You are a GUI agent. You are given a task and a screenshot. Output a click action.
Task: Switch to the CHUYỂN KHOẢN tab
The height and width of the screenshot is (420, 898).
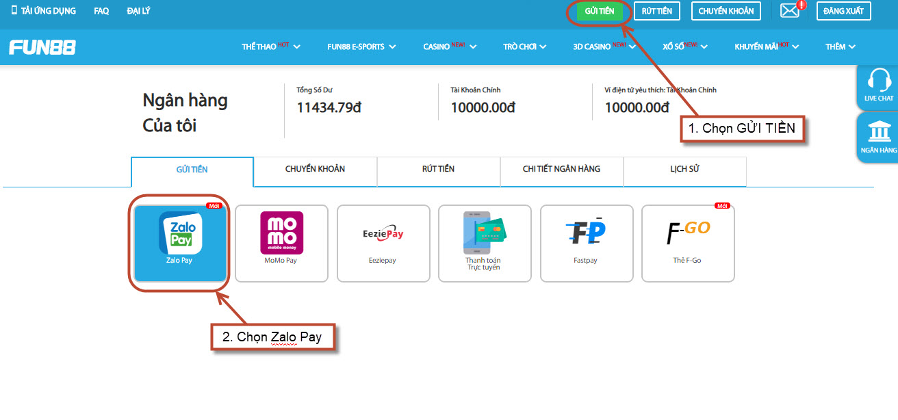click(315, 172)
